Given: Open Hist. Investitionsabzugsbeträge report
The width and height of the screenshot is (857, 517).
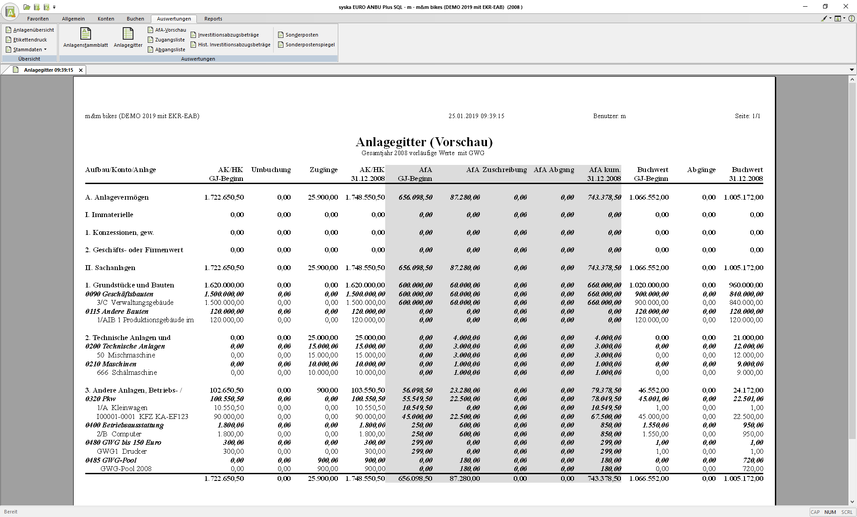Looking at the screenshot, I should [x=230, y=45].
